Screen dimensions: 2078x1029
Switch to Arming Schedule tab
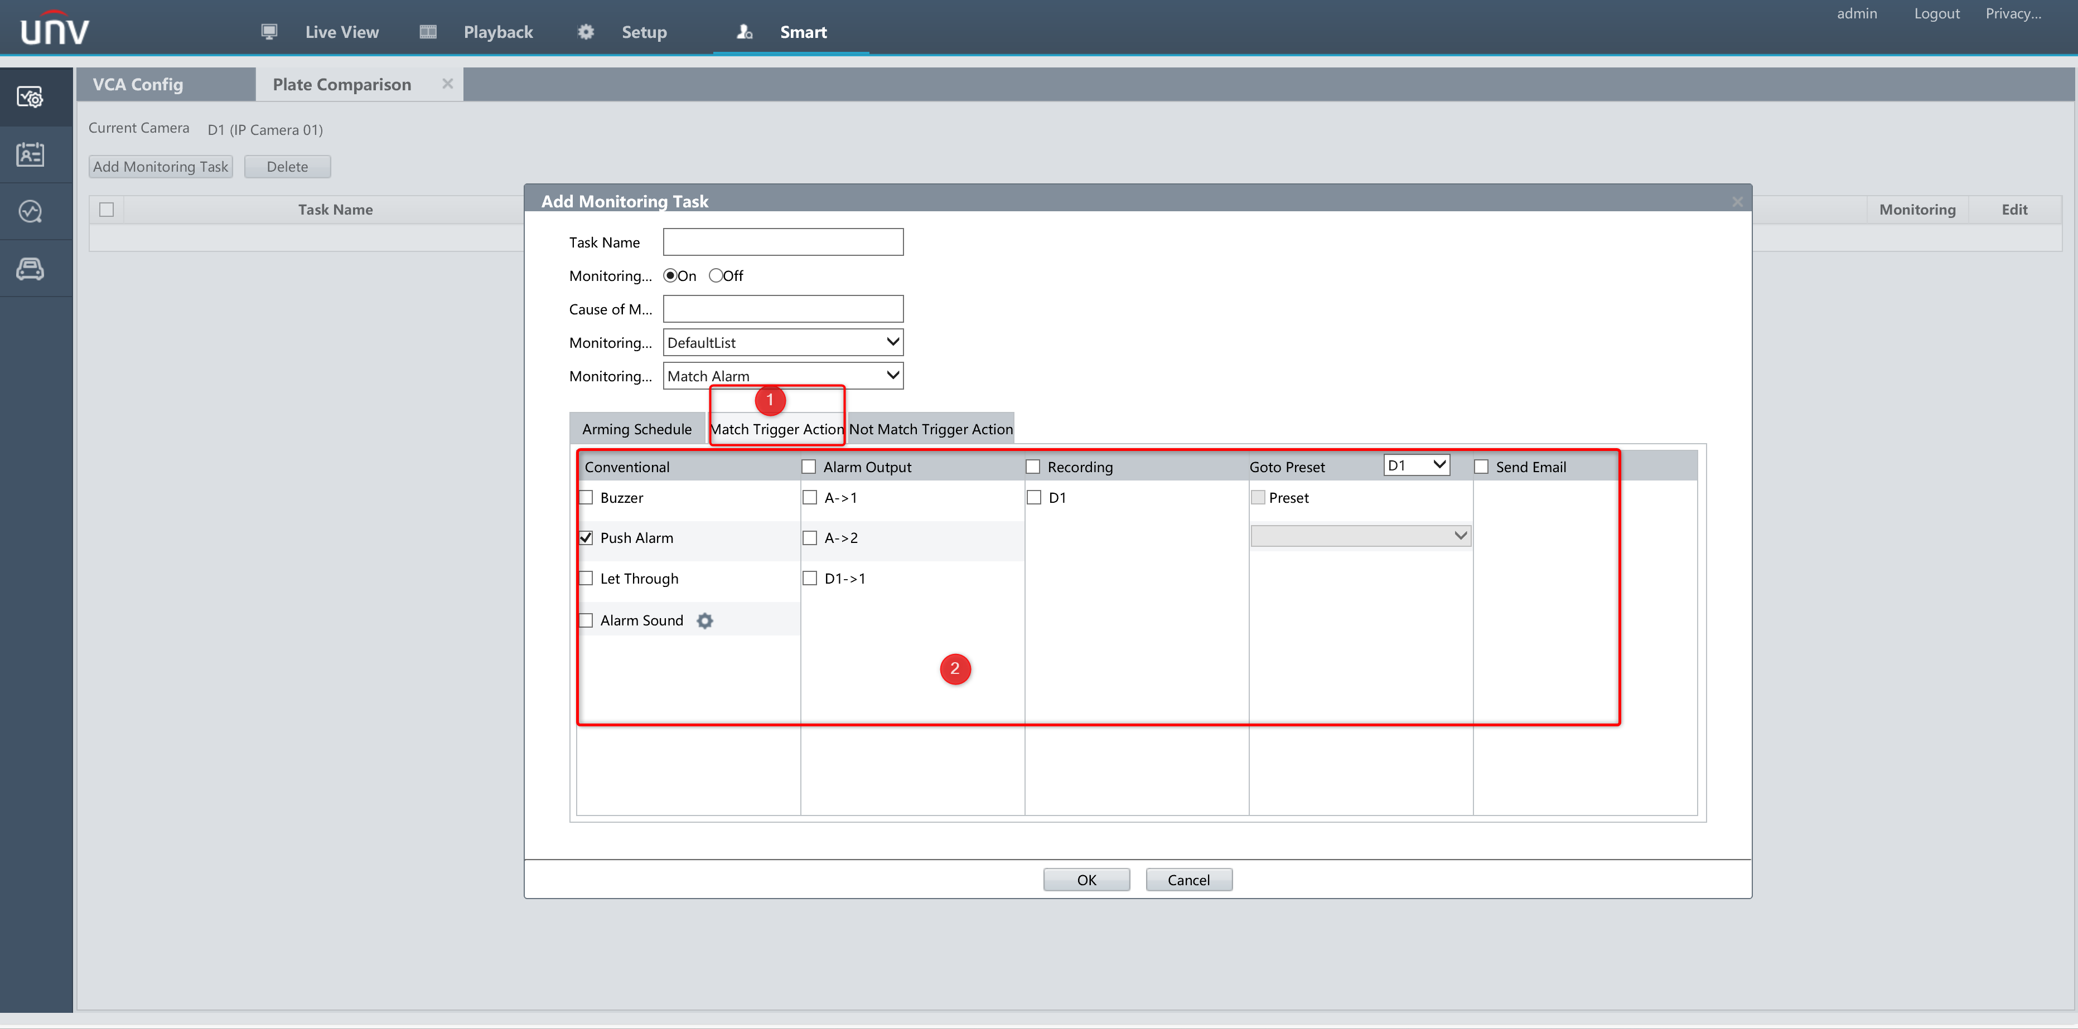636,429
